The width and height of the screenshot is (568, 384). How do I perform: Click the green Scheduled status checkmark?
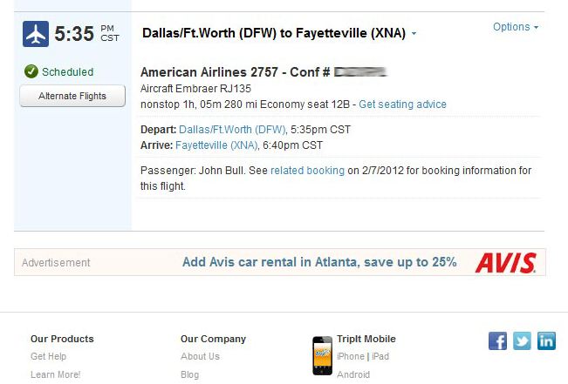pyautogui.click(x=31, y=71)
